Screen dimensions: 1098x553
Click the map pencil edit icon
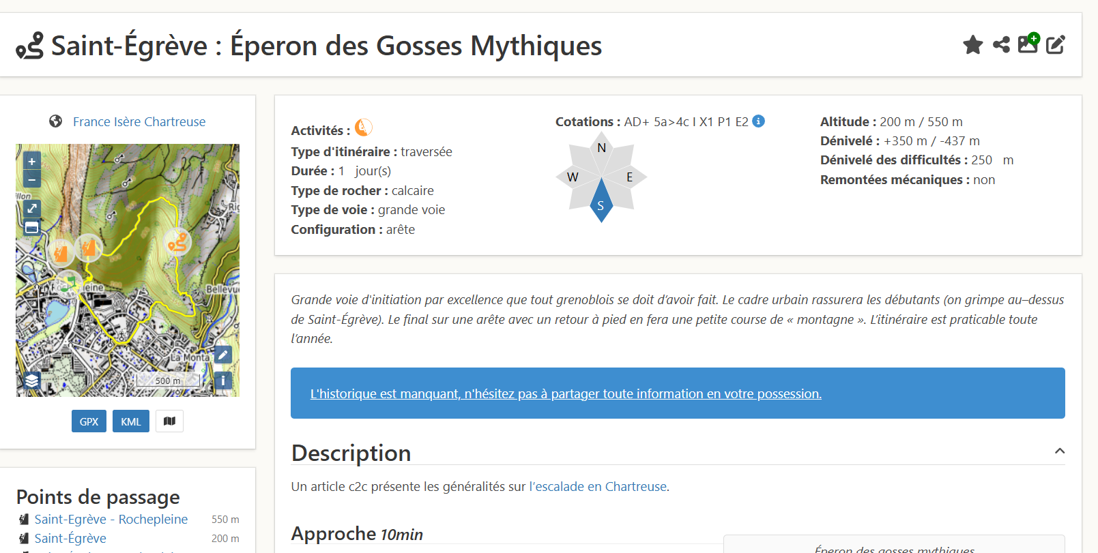click(223, 355)
